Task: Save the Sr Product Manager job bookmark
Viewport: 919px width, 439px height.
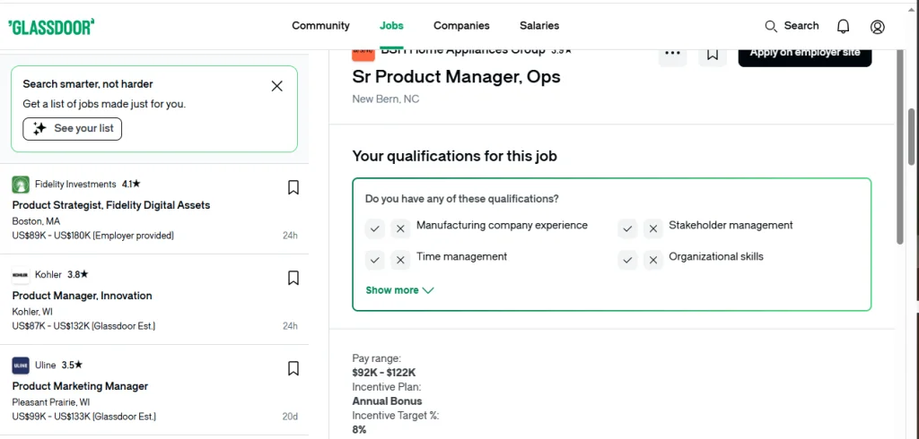Action: click(713, 54)
